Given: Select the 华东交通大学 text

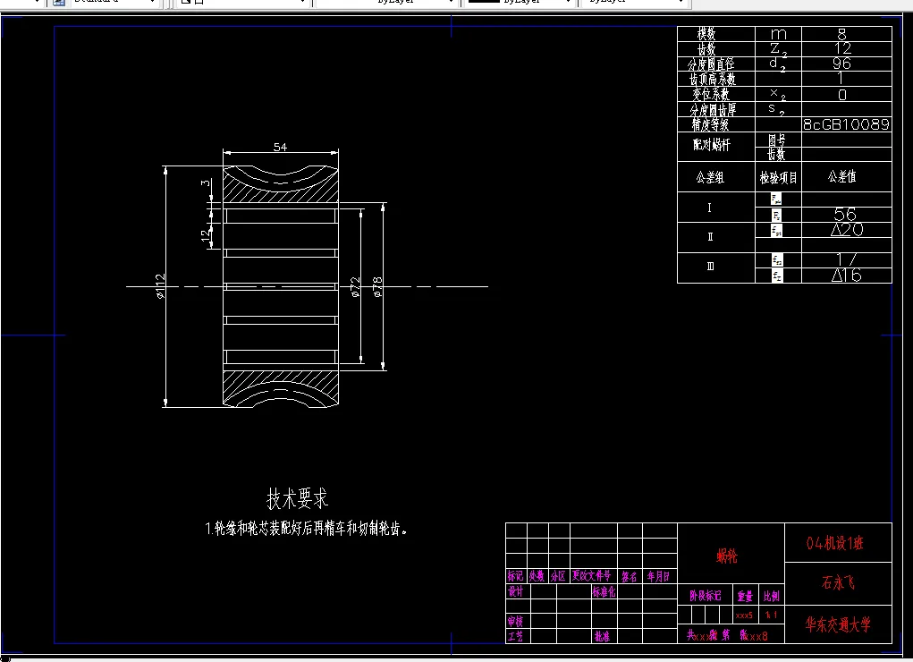Looking at the screenshot, I should point(838,624).
